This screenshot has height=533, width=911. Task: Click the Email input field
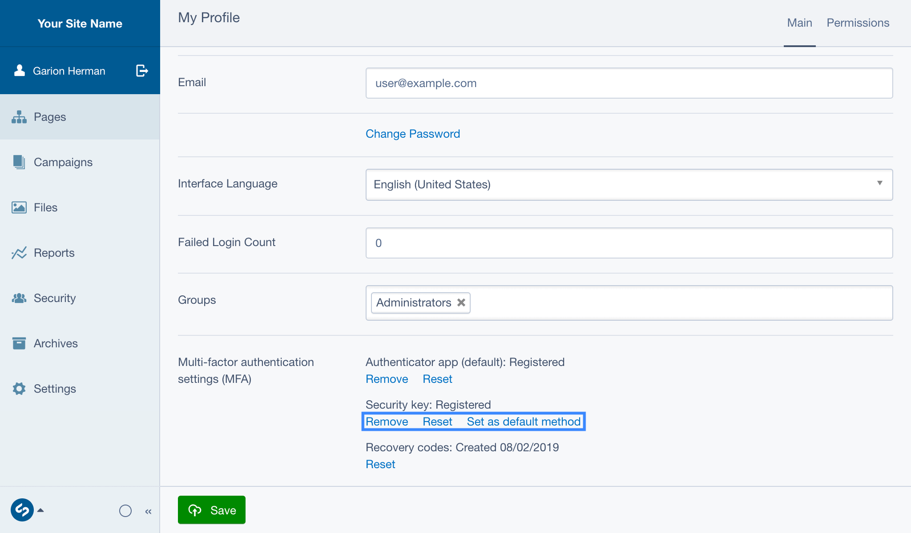tap(629, 83)
